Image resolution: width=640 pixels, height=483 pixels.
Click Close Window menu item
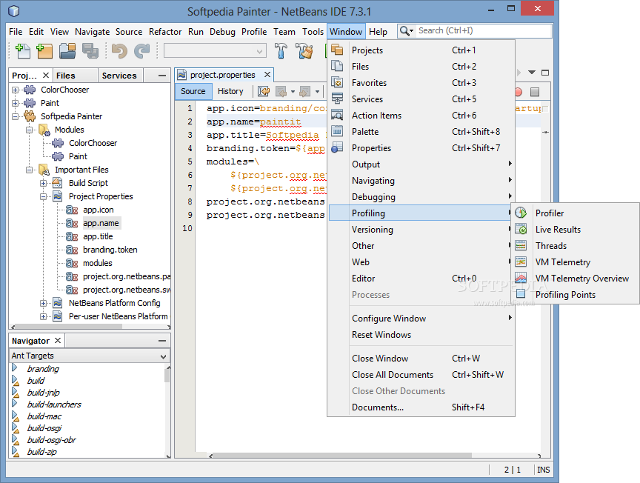(x=421, y=359)
